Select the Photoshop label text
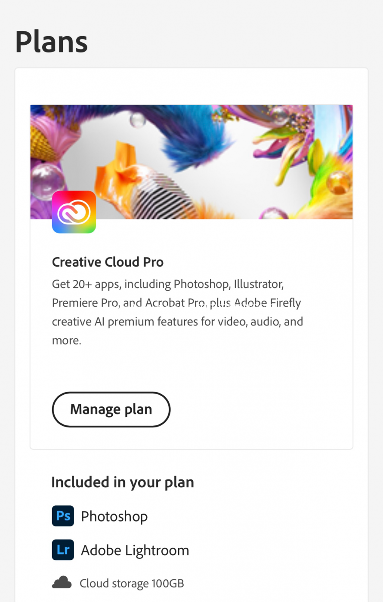 click(x=114, y=516)
